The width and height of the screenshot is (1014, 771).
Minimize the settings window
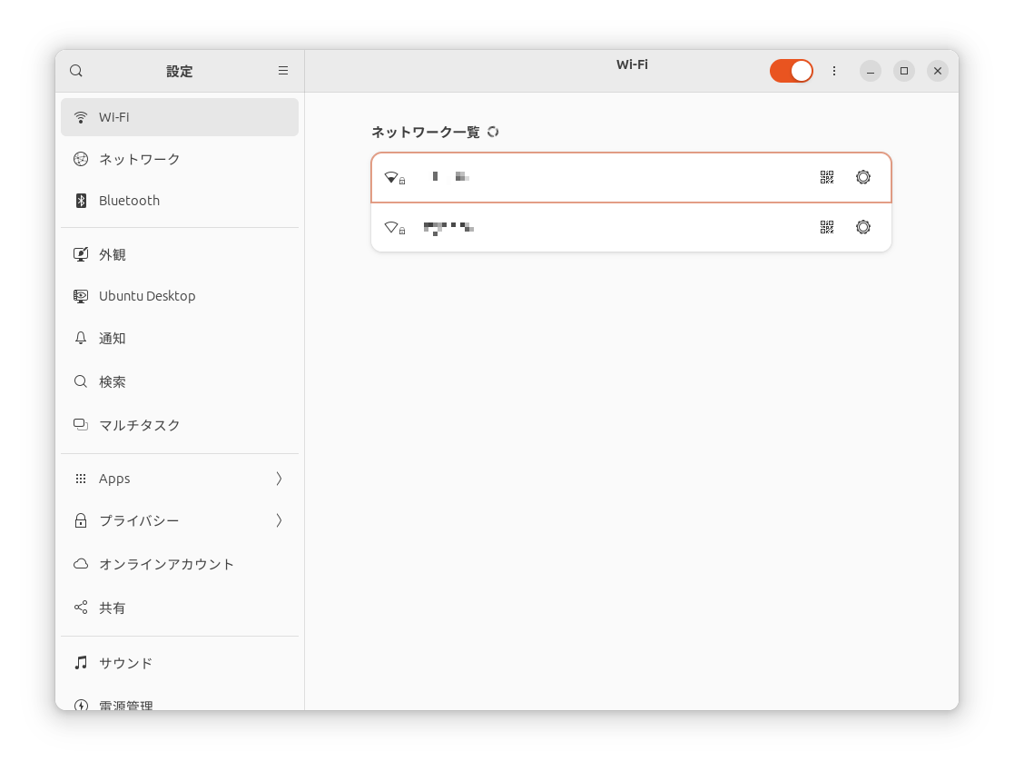click(x=871, y=71)
